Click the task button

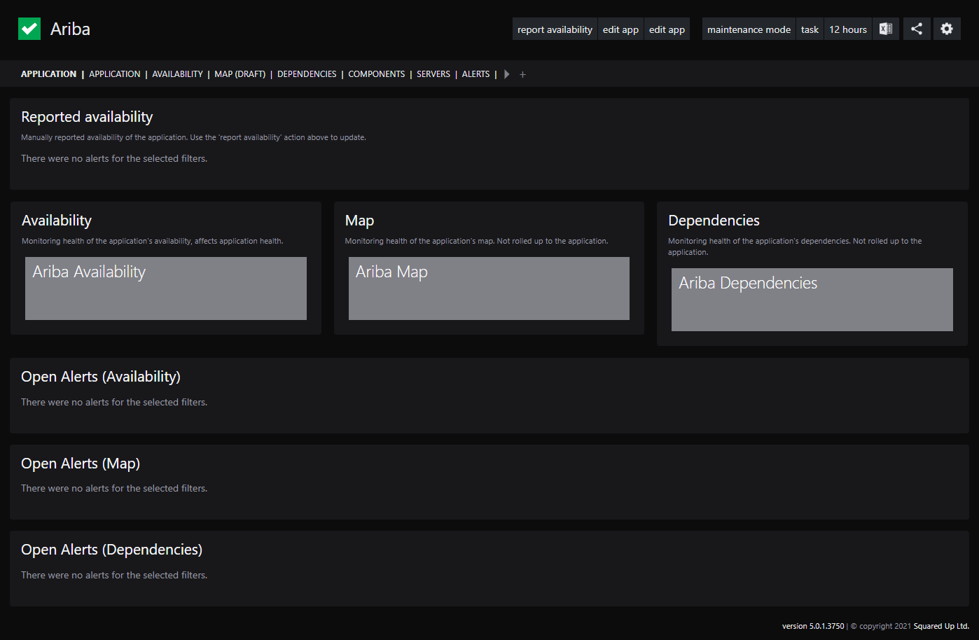point(810,29)
